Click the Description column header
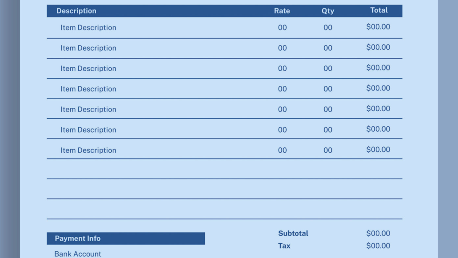The image size is (458, 258). (76, 11)
